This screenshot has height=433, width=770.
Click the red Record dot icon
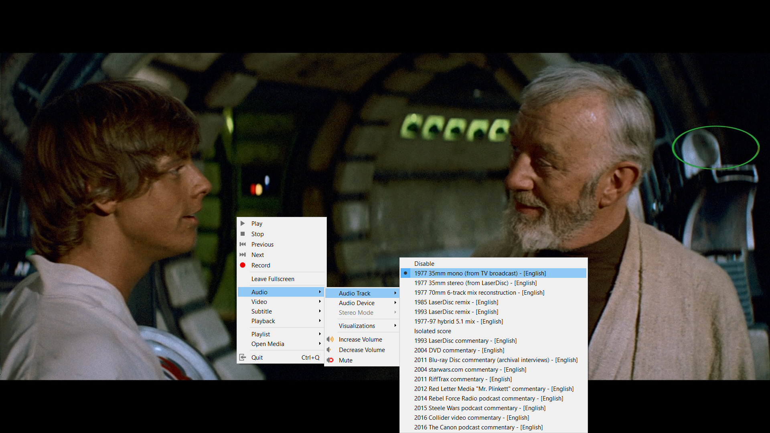(x=243, y=265)
